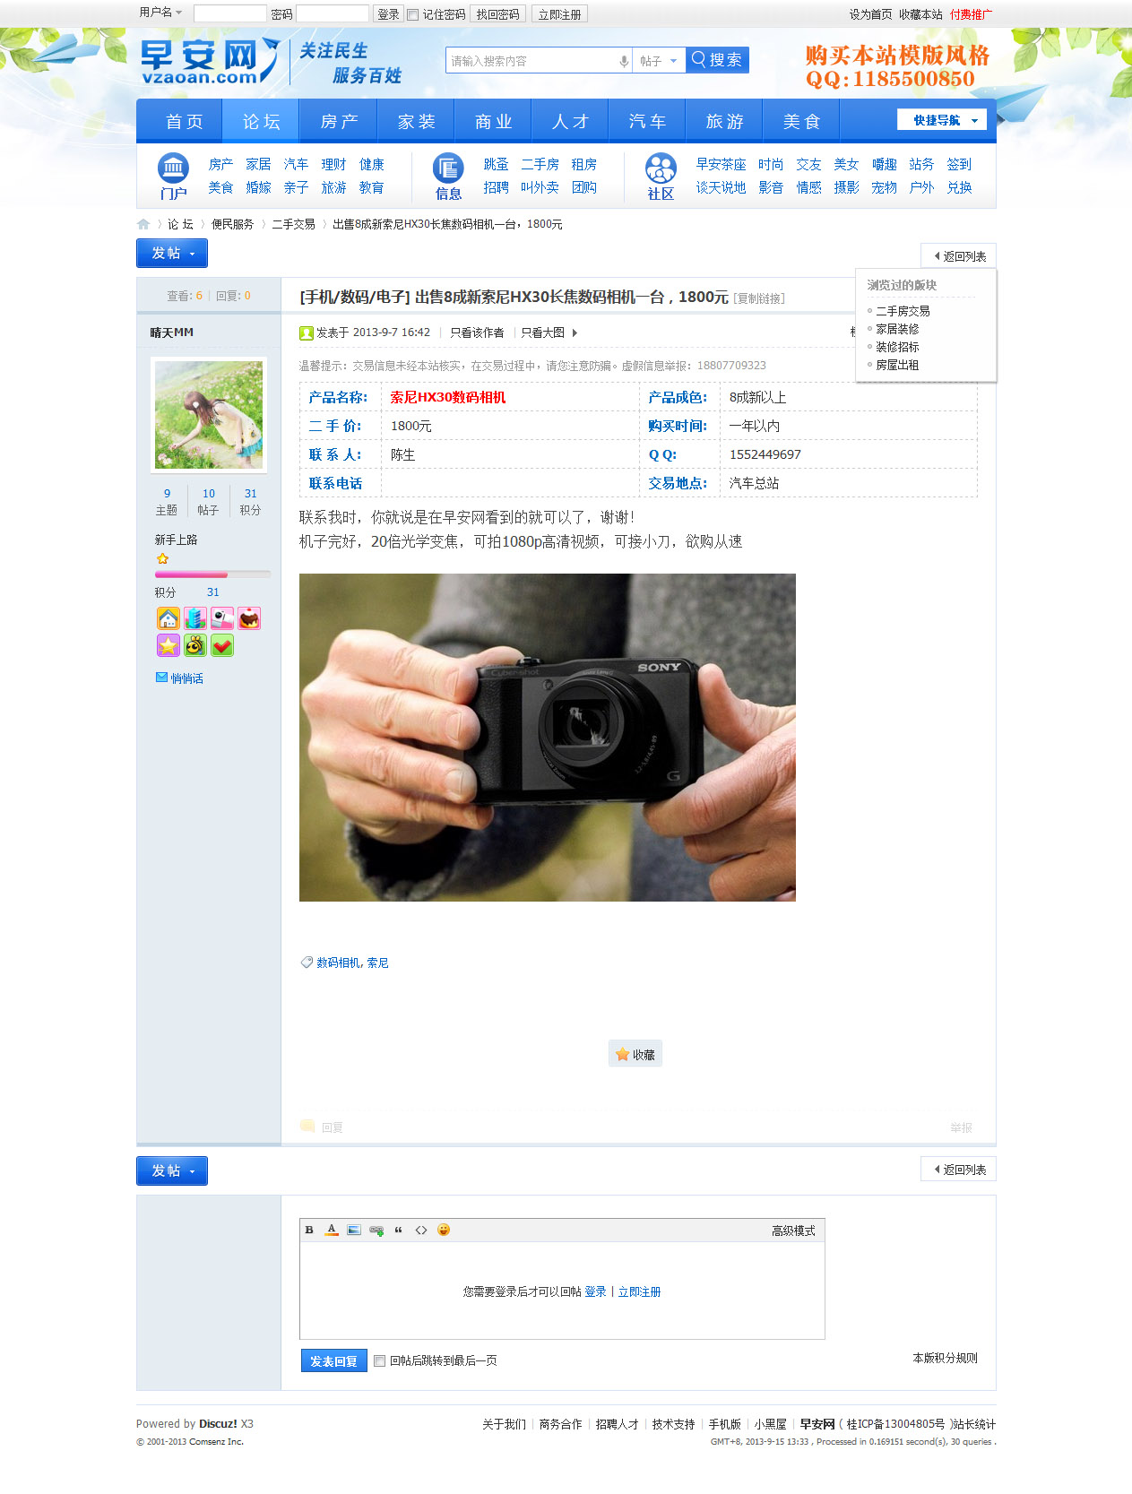
Task: Click the green poster icon beside 发表于
Action: tap(306, 332)
